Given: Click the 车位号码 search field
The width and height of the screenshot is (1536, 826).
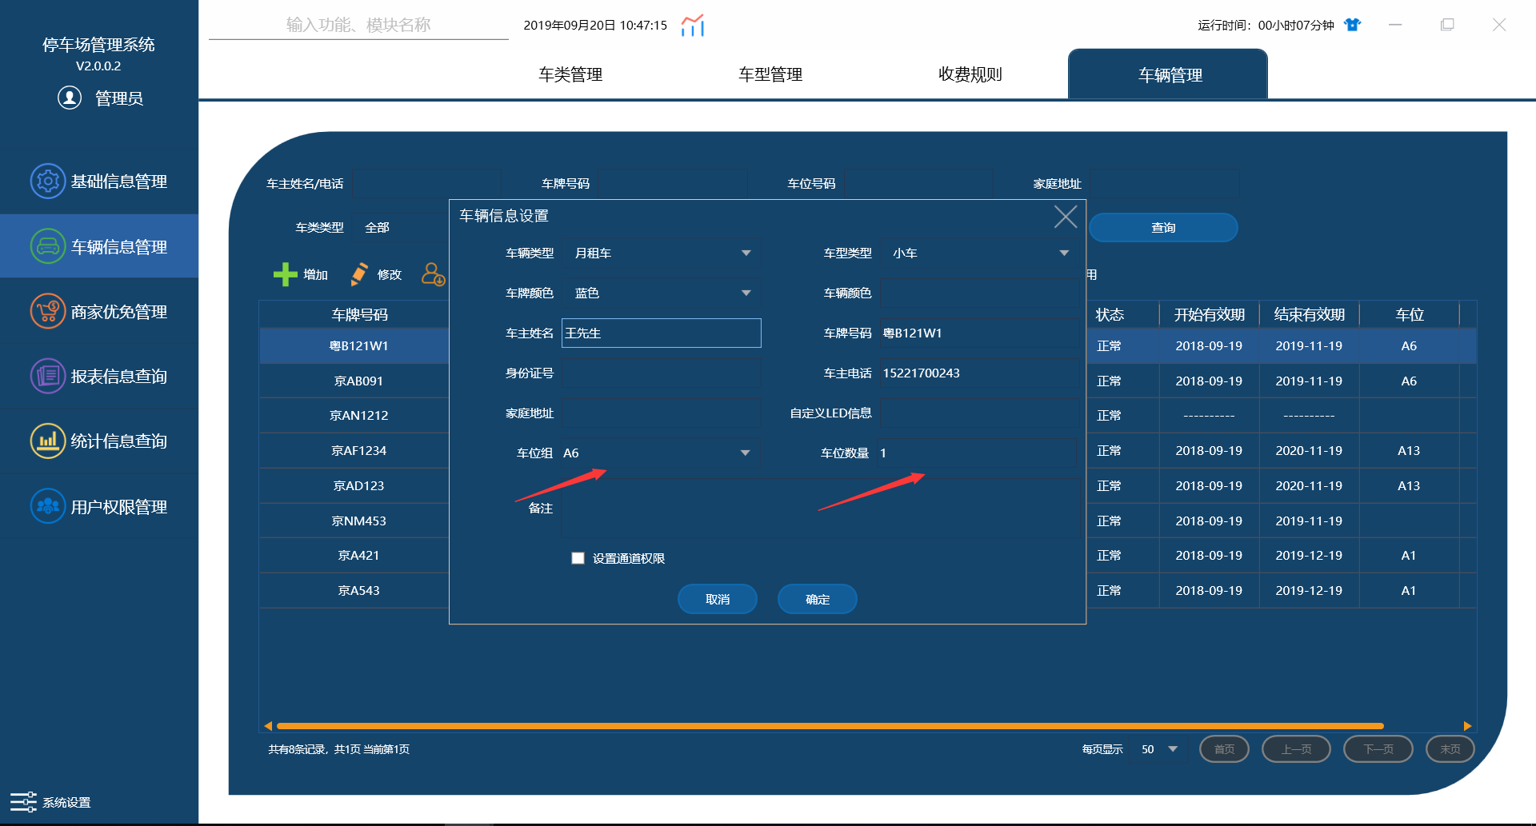Looking at the screenshot, I should pyautogui.click(x=918, y=183).
